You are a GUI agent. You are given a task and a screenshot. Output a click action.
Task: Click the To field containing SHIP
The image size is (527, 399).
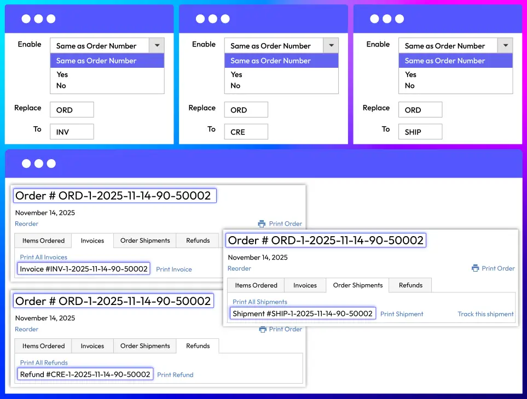(x=420, y=132)
